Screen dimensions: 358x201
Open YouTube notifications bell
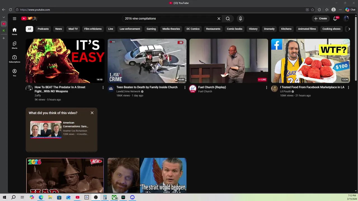(x=335, y=18)
